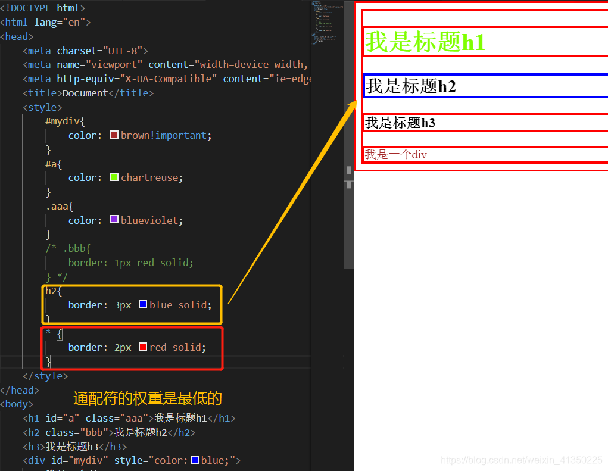608x471 pixels.
Task: Click the html lang="en" tag line
Action: coord(45,22)
